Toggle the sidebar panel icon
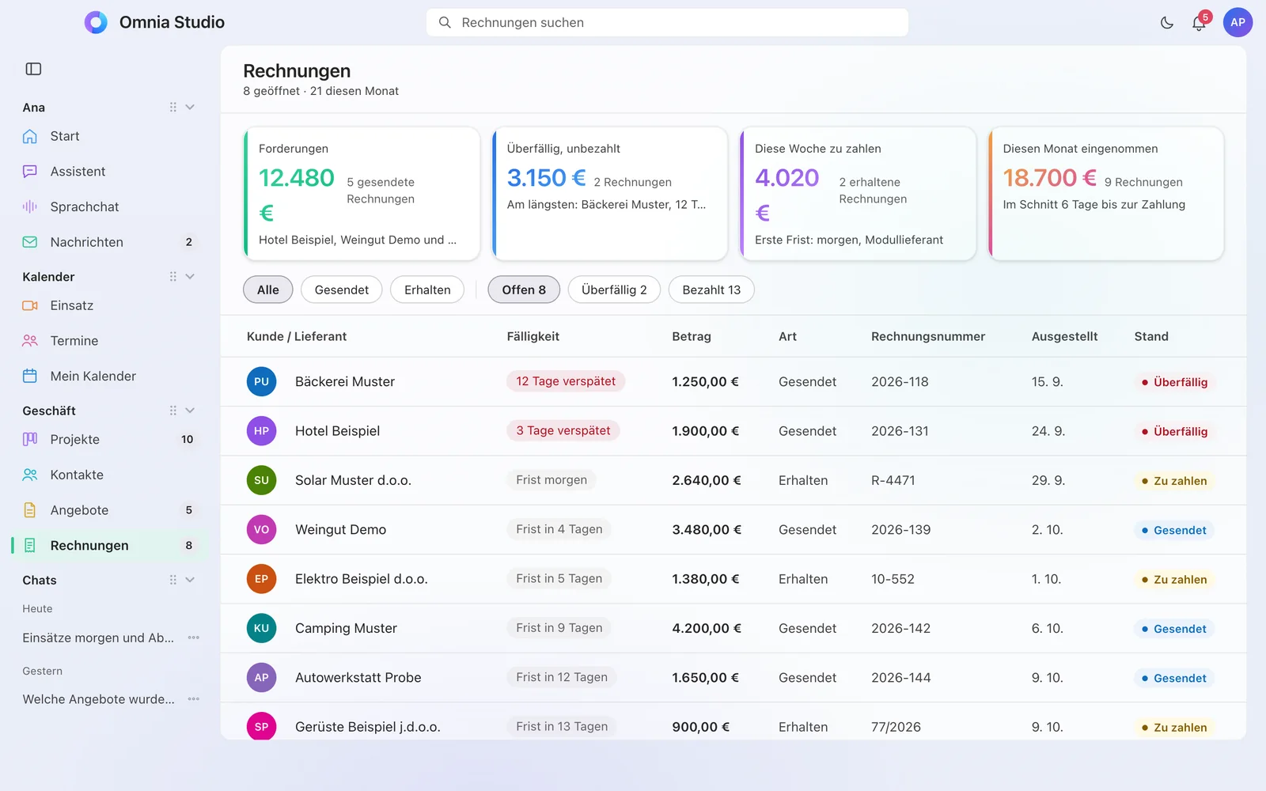The height and width of the screenshot is (791, 1266). point(33,69)
